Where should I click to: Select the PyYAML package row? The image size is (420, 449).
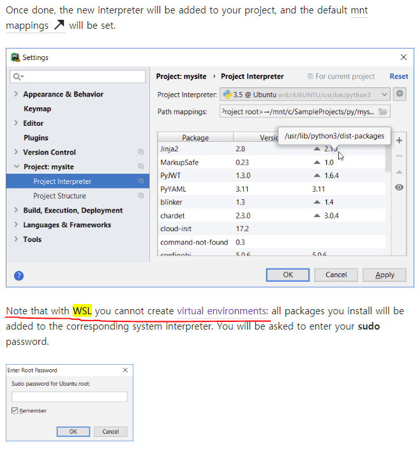coord(271,189)
